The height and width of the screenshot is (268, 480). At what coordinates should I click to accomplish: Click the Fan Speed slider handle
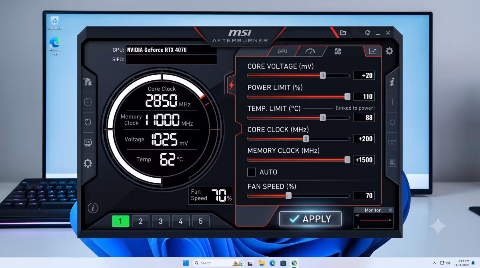tap(288, 196)
